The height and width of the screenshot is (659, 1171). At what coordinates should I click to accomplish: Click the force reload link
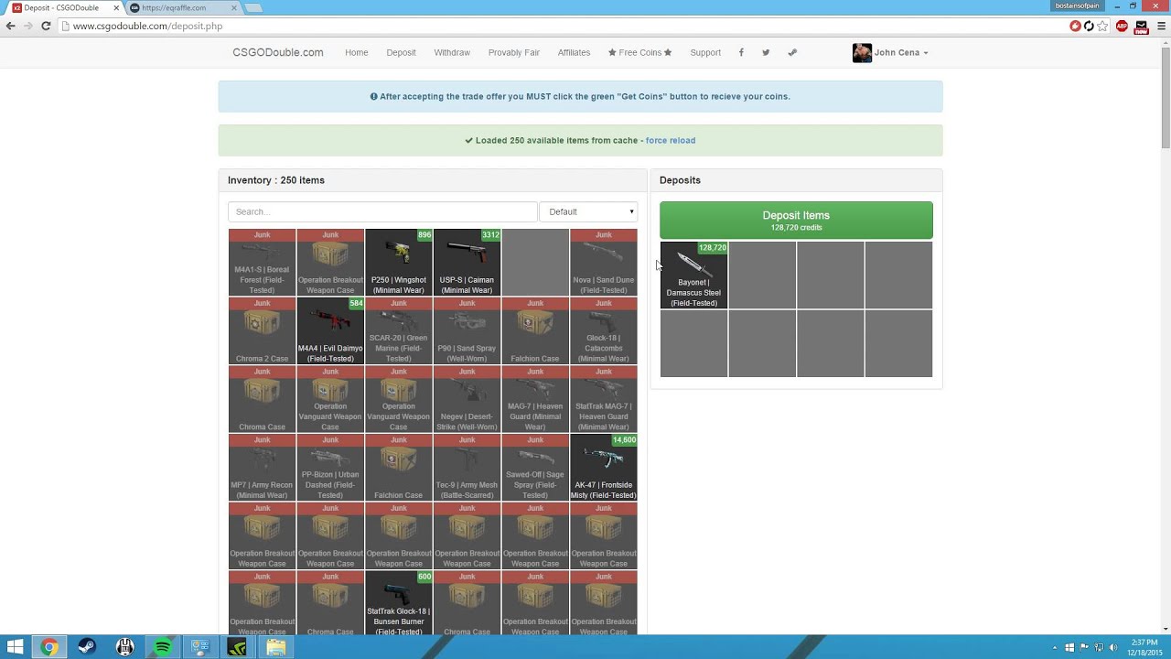coord(671,140)
